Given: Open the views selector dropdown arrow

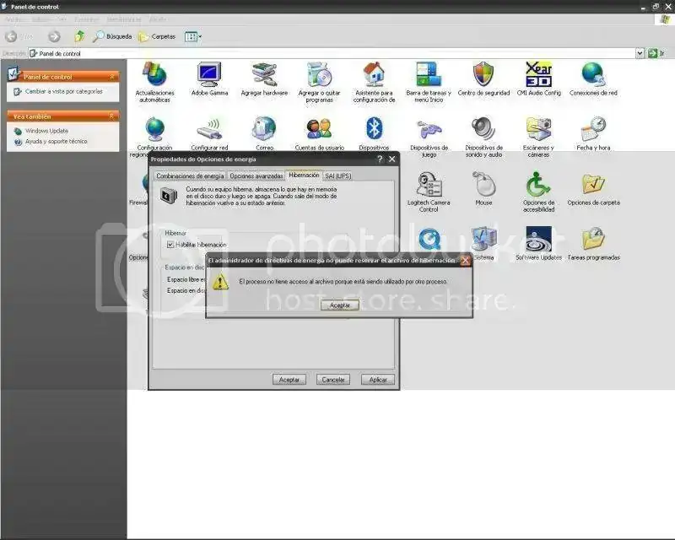Looking at the screenshot, I should pyautogui.click(x=198, y=36).
